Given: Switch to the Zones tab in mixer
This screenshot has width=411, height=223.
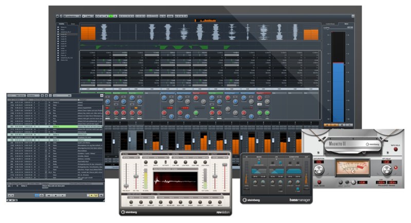Looking at the screenshot, I should (73, 24).
